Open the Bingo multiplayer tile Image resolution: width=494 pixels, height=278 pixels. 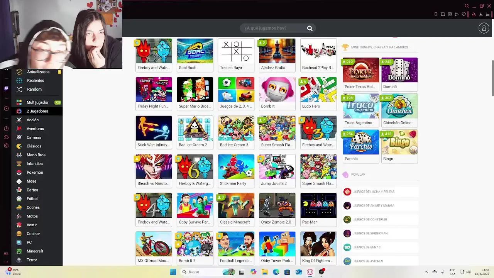399,146
